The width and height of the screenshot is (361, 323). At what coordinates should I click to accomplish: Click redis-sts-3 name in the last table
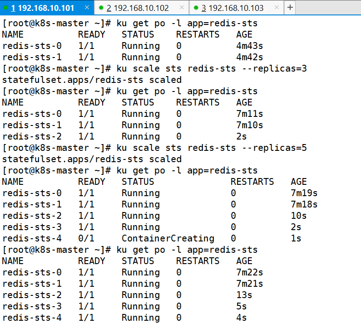point(32,306)
